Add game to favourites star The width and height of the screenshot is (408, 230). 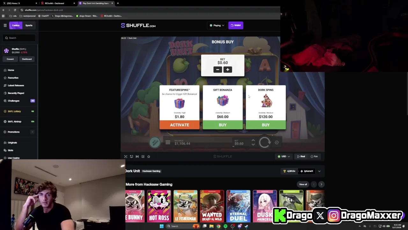click(x=149, y=157)
